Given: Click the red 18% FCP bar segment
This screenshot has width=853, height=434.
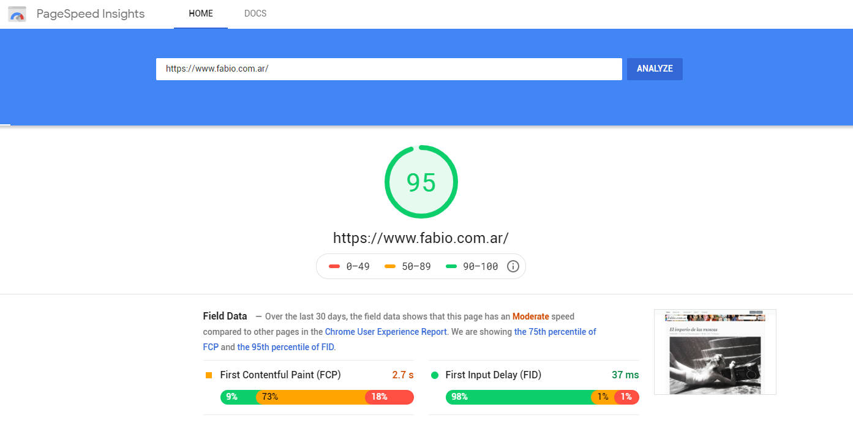Looking at the screenshot, I should coord(389,397).
